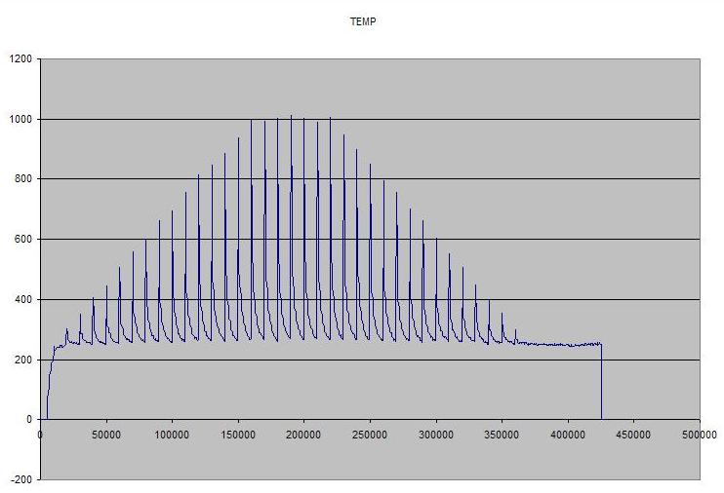
Task: Click the 200000 label on the X axis
Action: (x=303, y=432)
